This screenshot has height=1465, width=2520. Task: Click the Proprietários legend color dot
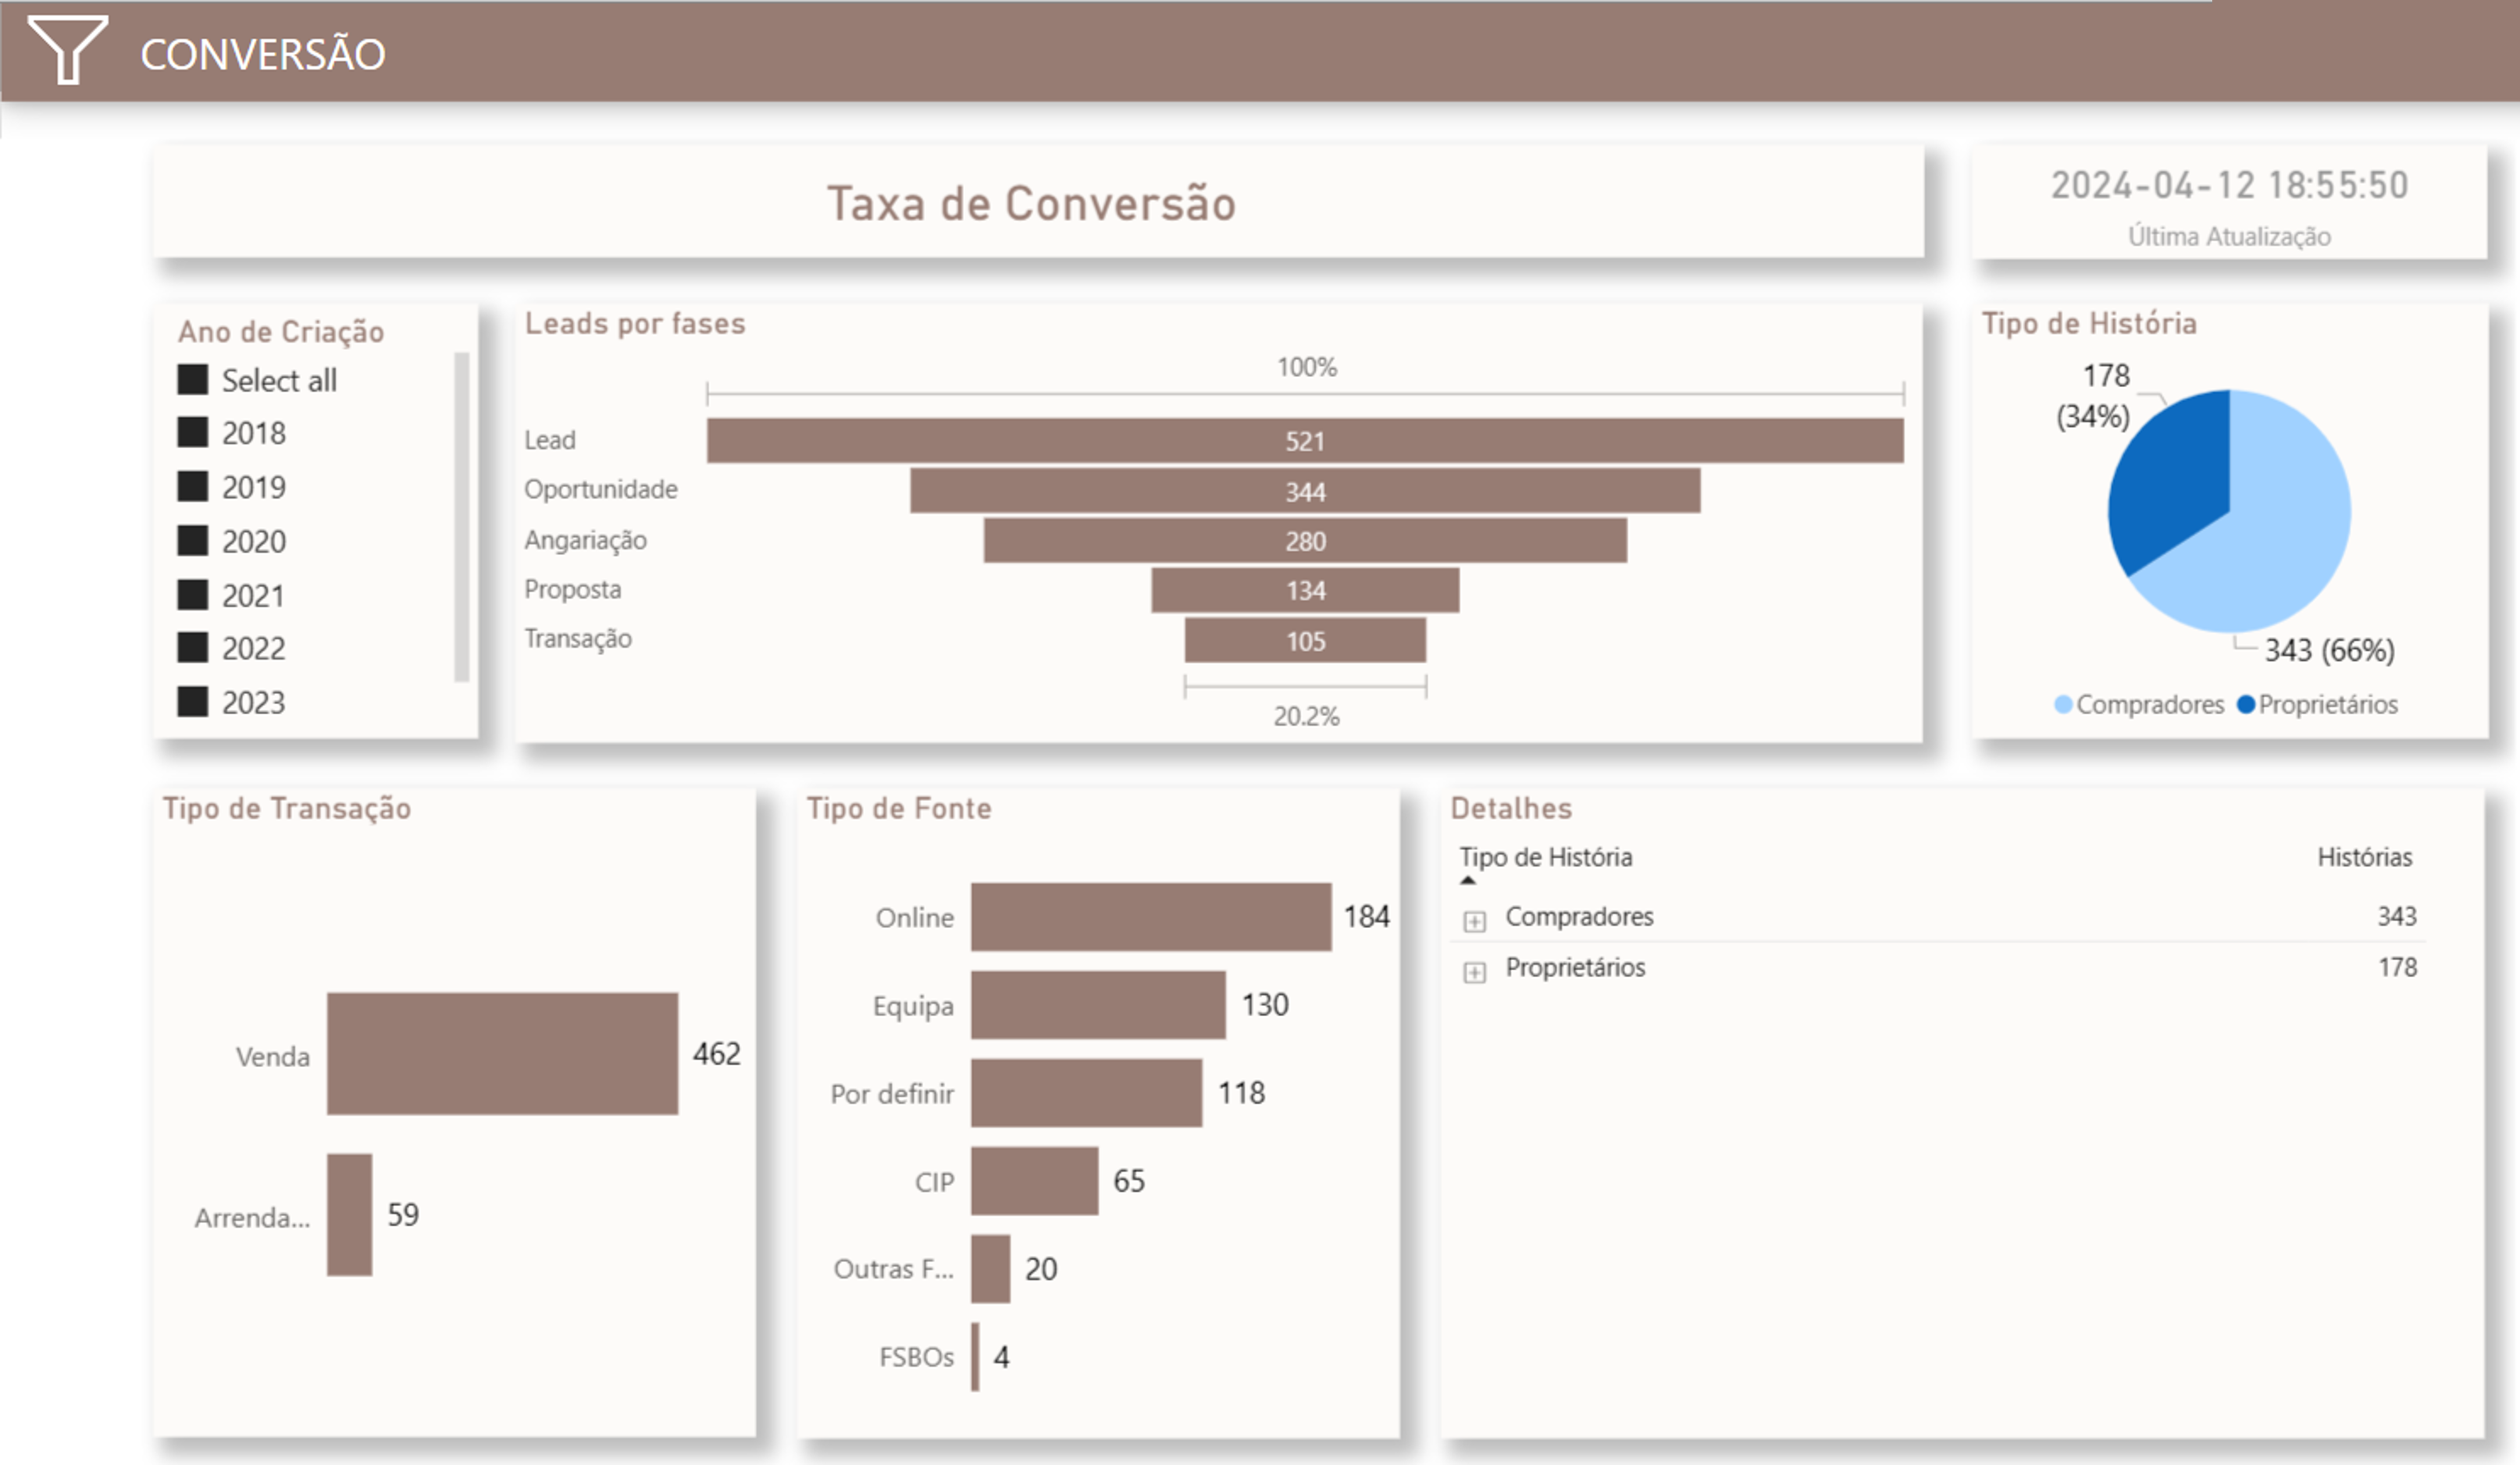(x=2245, y=705)
